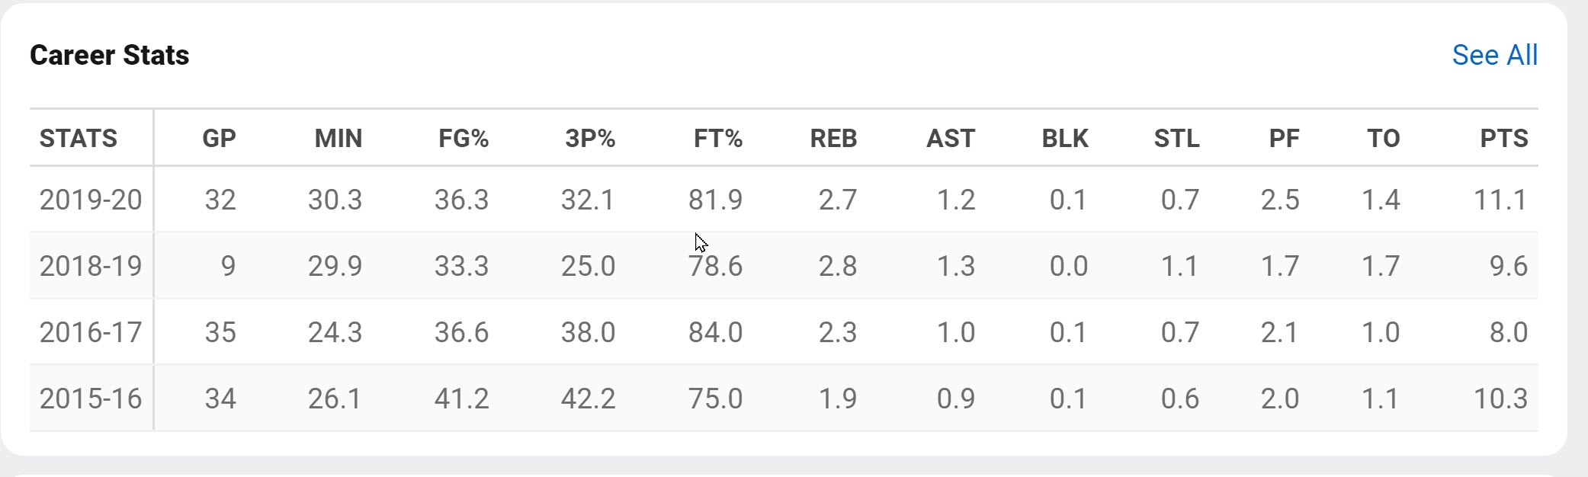Click the 3P% column header
This screenshot has width=1588, height=477.
590,138
